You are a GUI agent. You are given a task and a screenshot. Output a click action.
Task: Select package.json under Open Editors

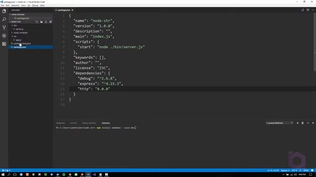(31, 18)
